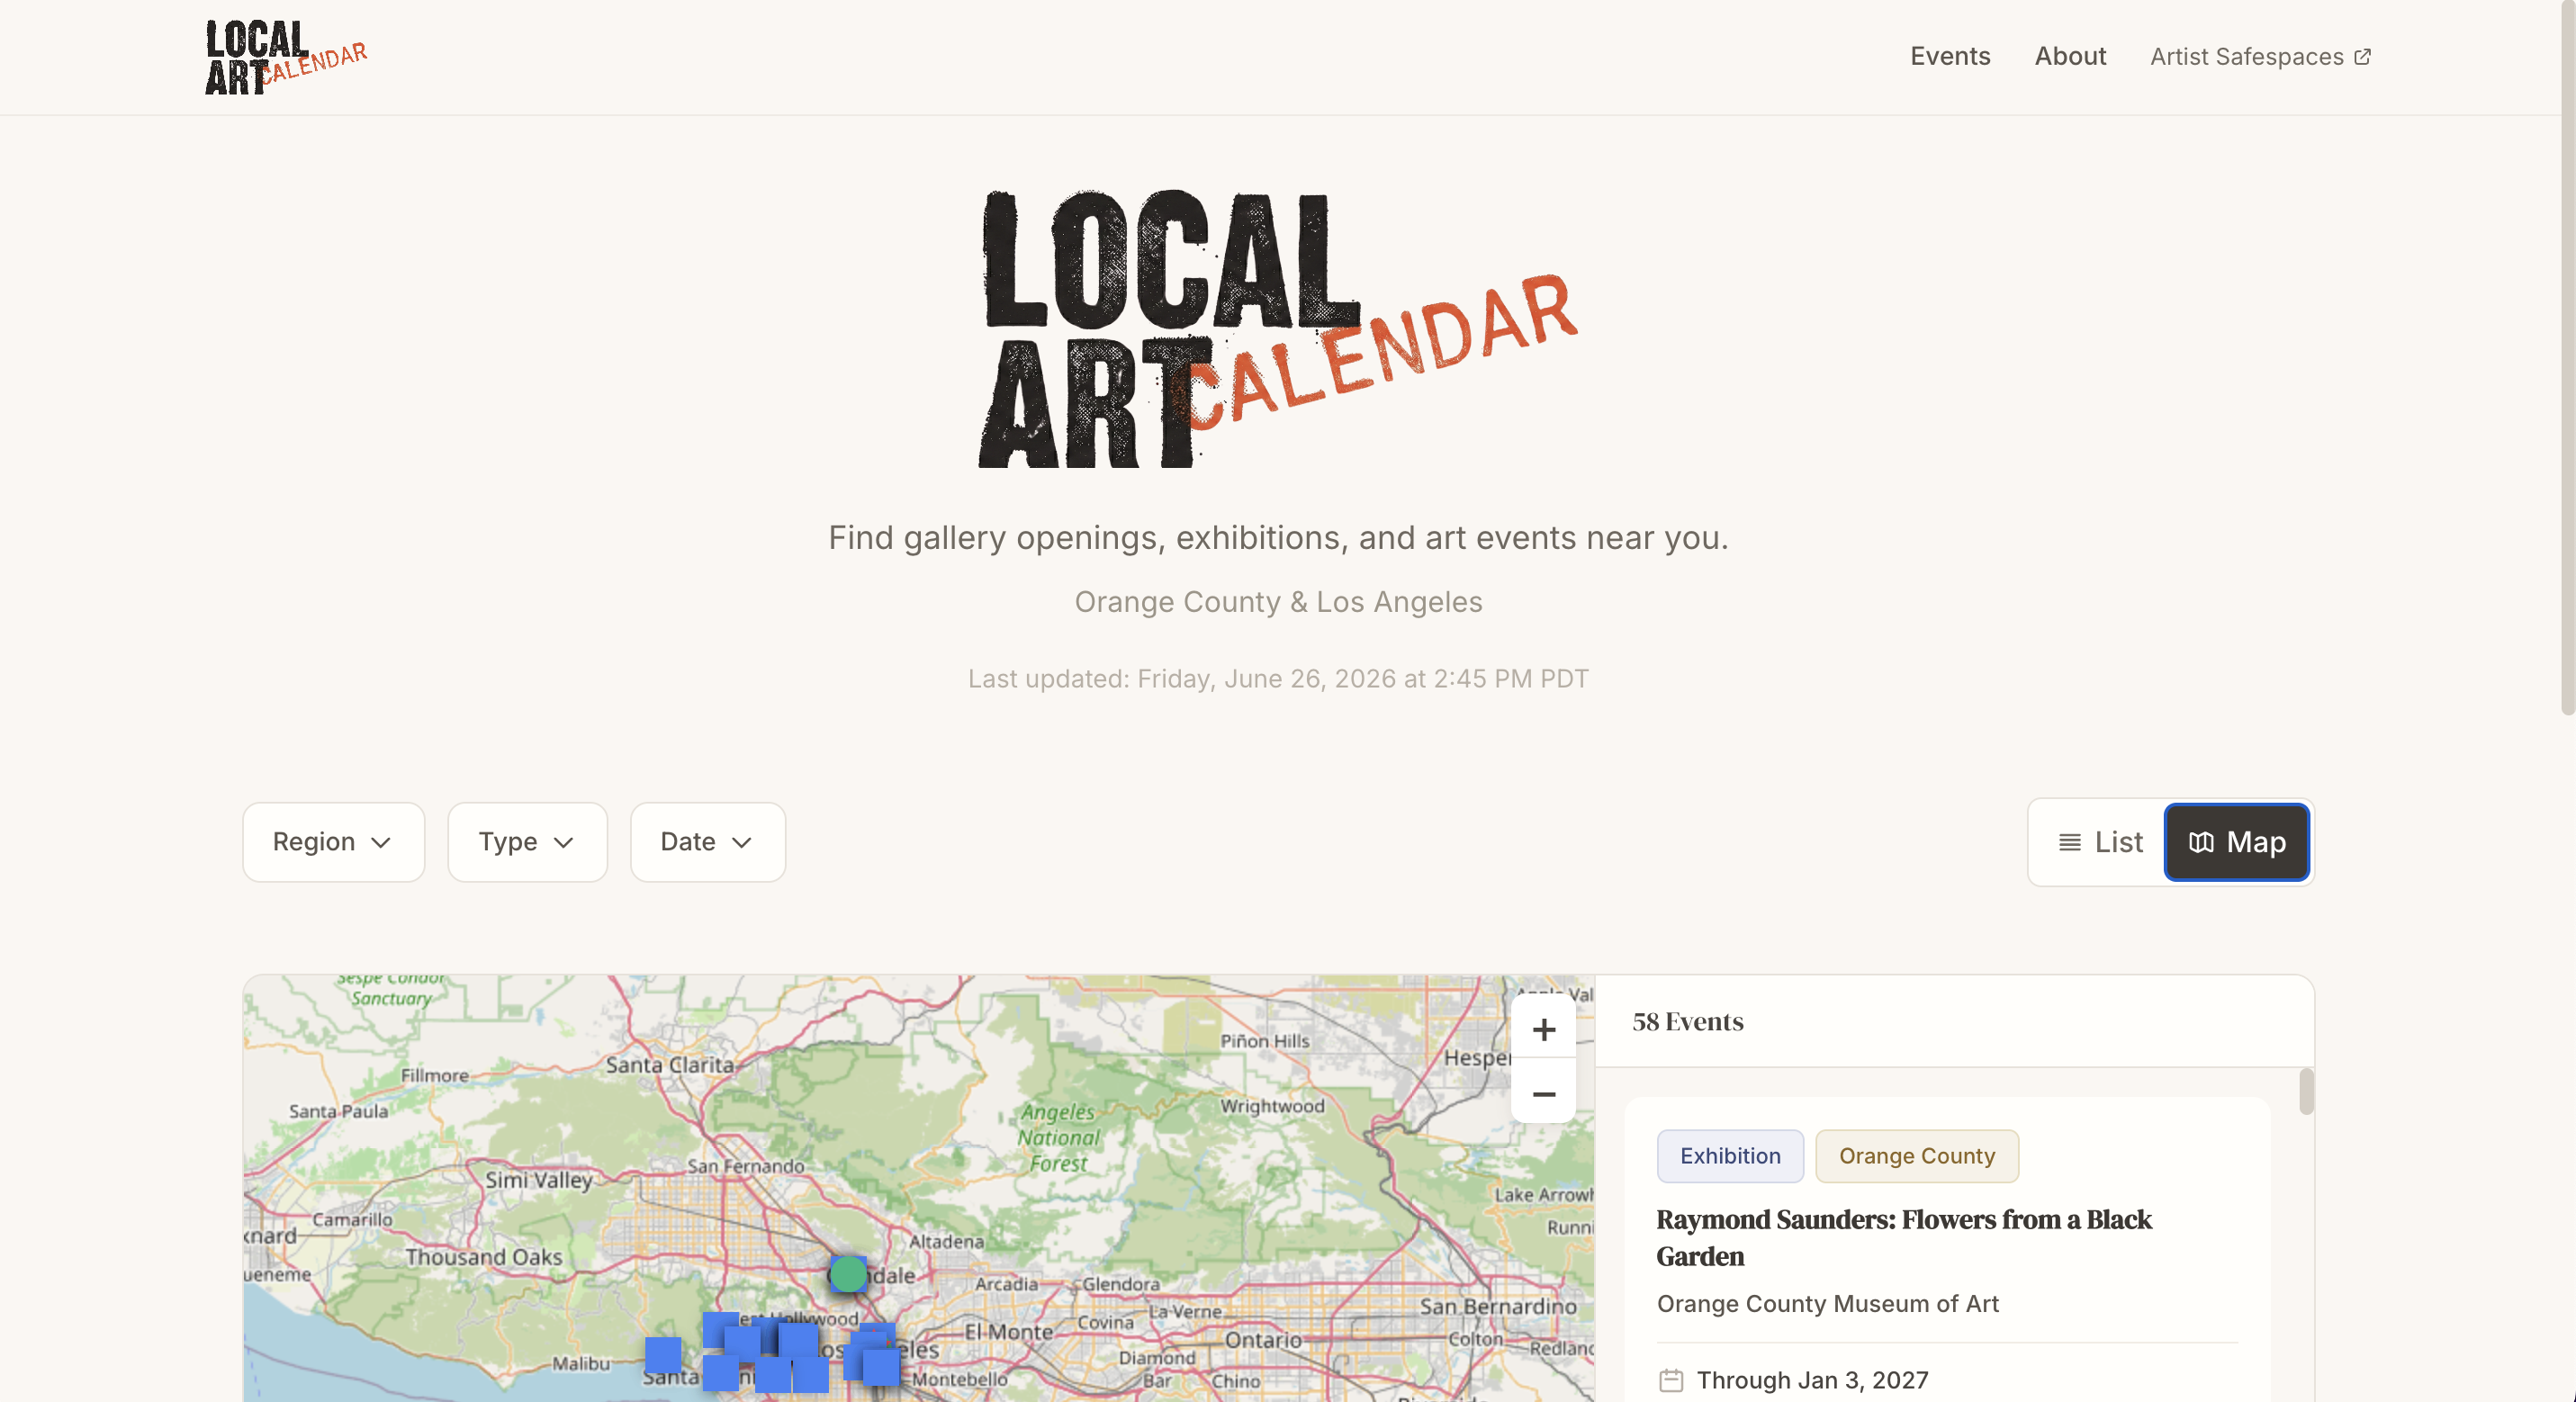Click the Exhibition tag on event card
The height and width of the screenshot is (1402, 2576).
click(1729, 1155)
